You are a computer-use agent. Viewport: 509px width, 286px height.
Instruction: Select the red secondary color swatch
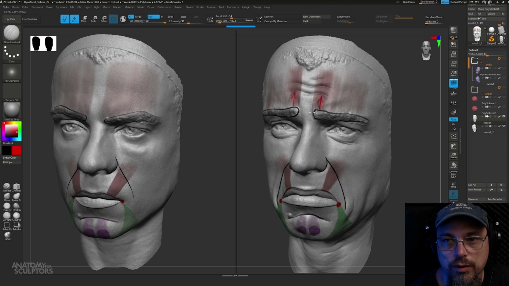16,150
